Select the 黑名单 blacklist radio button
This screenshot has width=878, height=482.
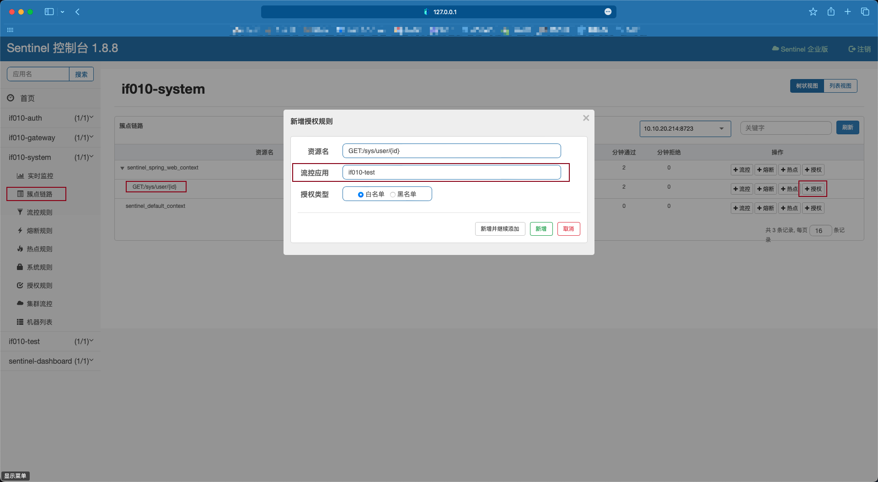coord(392,195)
